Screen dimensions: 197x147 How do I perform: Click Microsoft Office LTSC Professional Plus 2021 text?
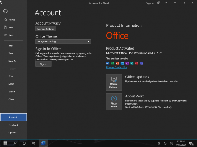pos(134,53)
